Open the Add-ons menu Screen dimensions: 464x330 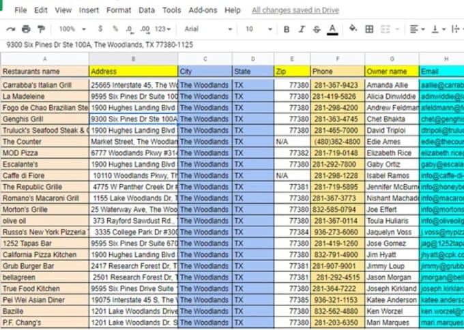point(203,10)
